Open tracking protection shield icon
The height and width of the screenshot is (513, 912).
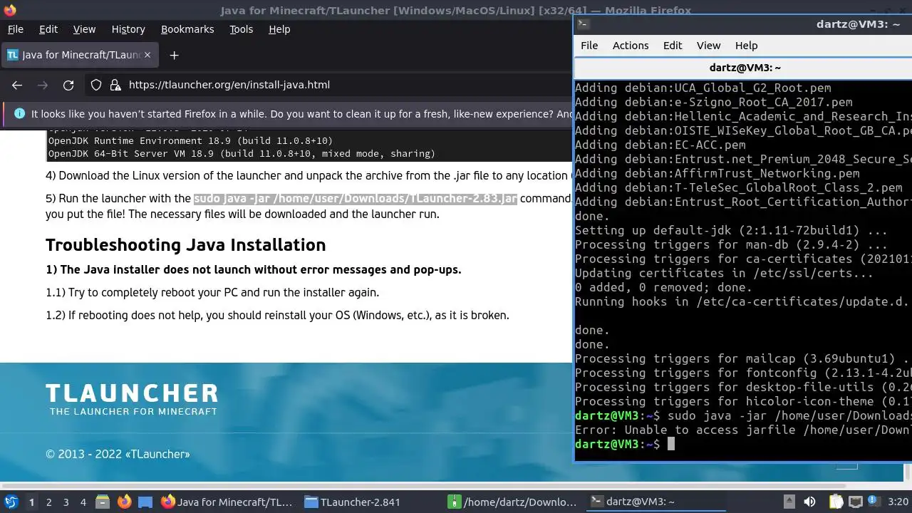tap(96, 85)
